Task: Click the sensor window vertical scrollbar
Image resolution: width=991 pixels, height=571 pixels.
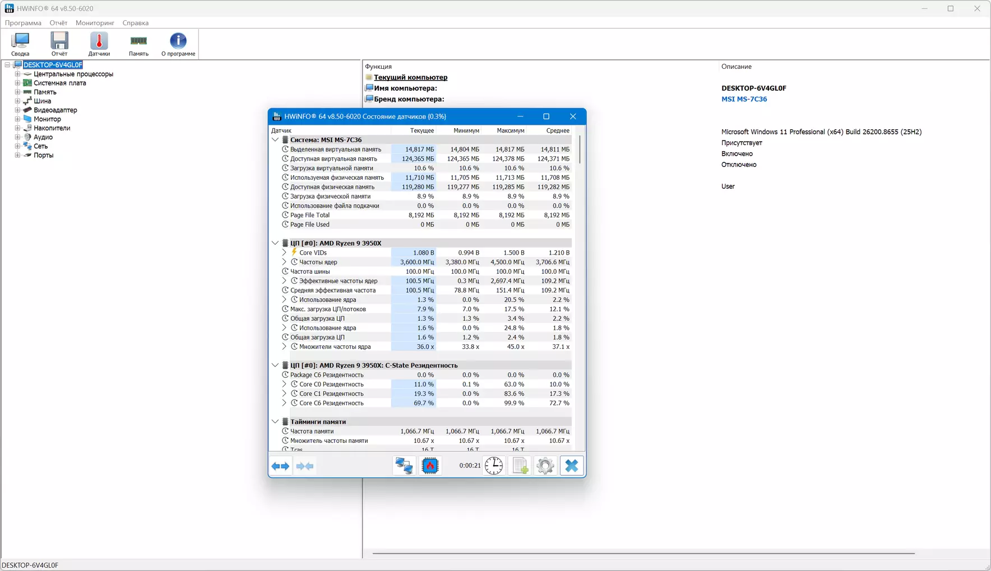Action: pos(580,149)
